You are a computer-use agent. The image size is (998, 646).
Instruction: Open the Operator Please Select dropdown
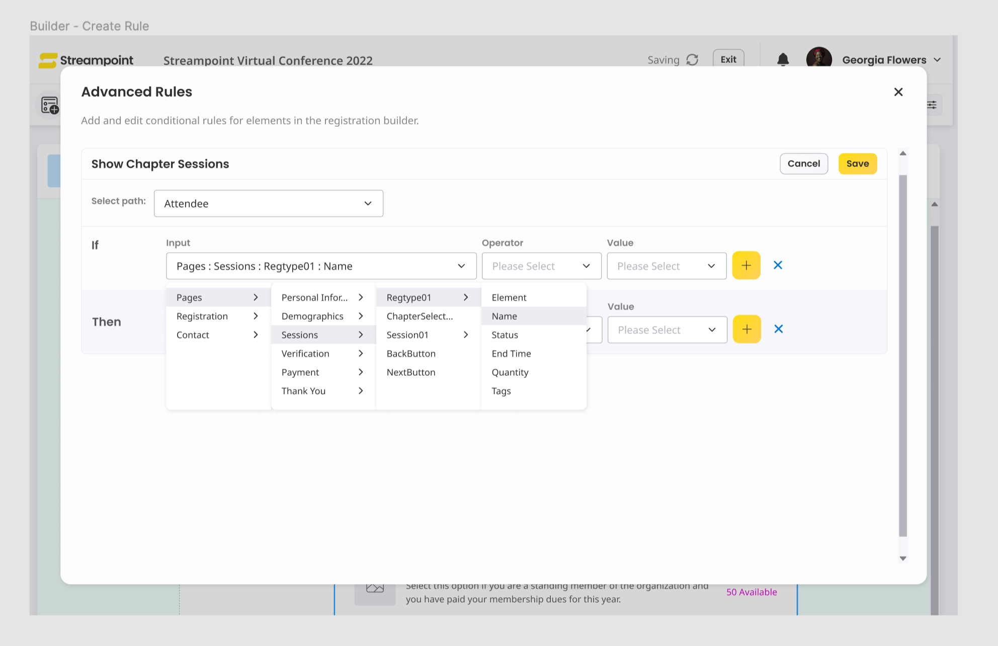(x=541, y=266)
